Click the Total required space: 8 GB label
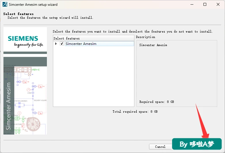225x153 pixels. coord(135,112)
